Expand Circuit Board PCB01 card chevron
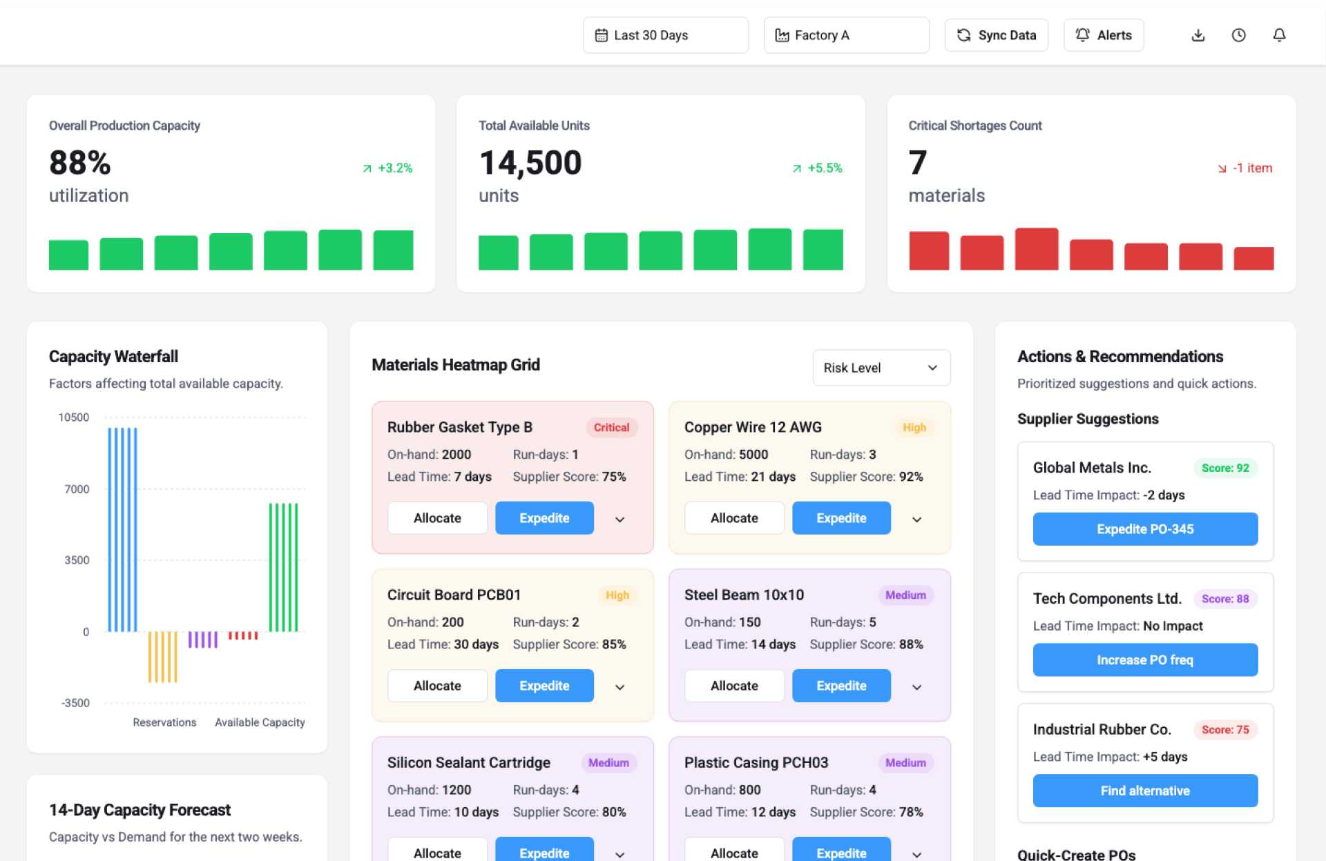The image size is (1326, 861). click(619, 687)
